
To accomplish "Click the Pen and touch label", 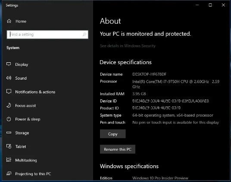I will 112,123.
